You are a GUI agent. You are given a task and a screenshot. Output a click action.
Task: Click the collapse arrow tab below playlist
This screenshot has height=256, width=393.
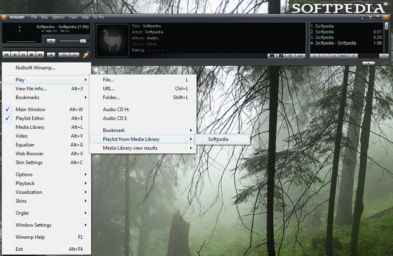pyautogui.click(x=368, y=63)
